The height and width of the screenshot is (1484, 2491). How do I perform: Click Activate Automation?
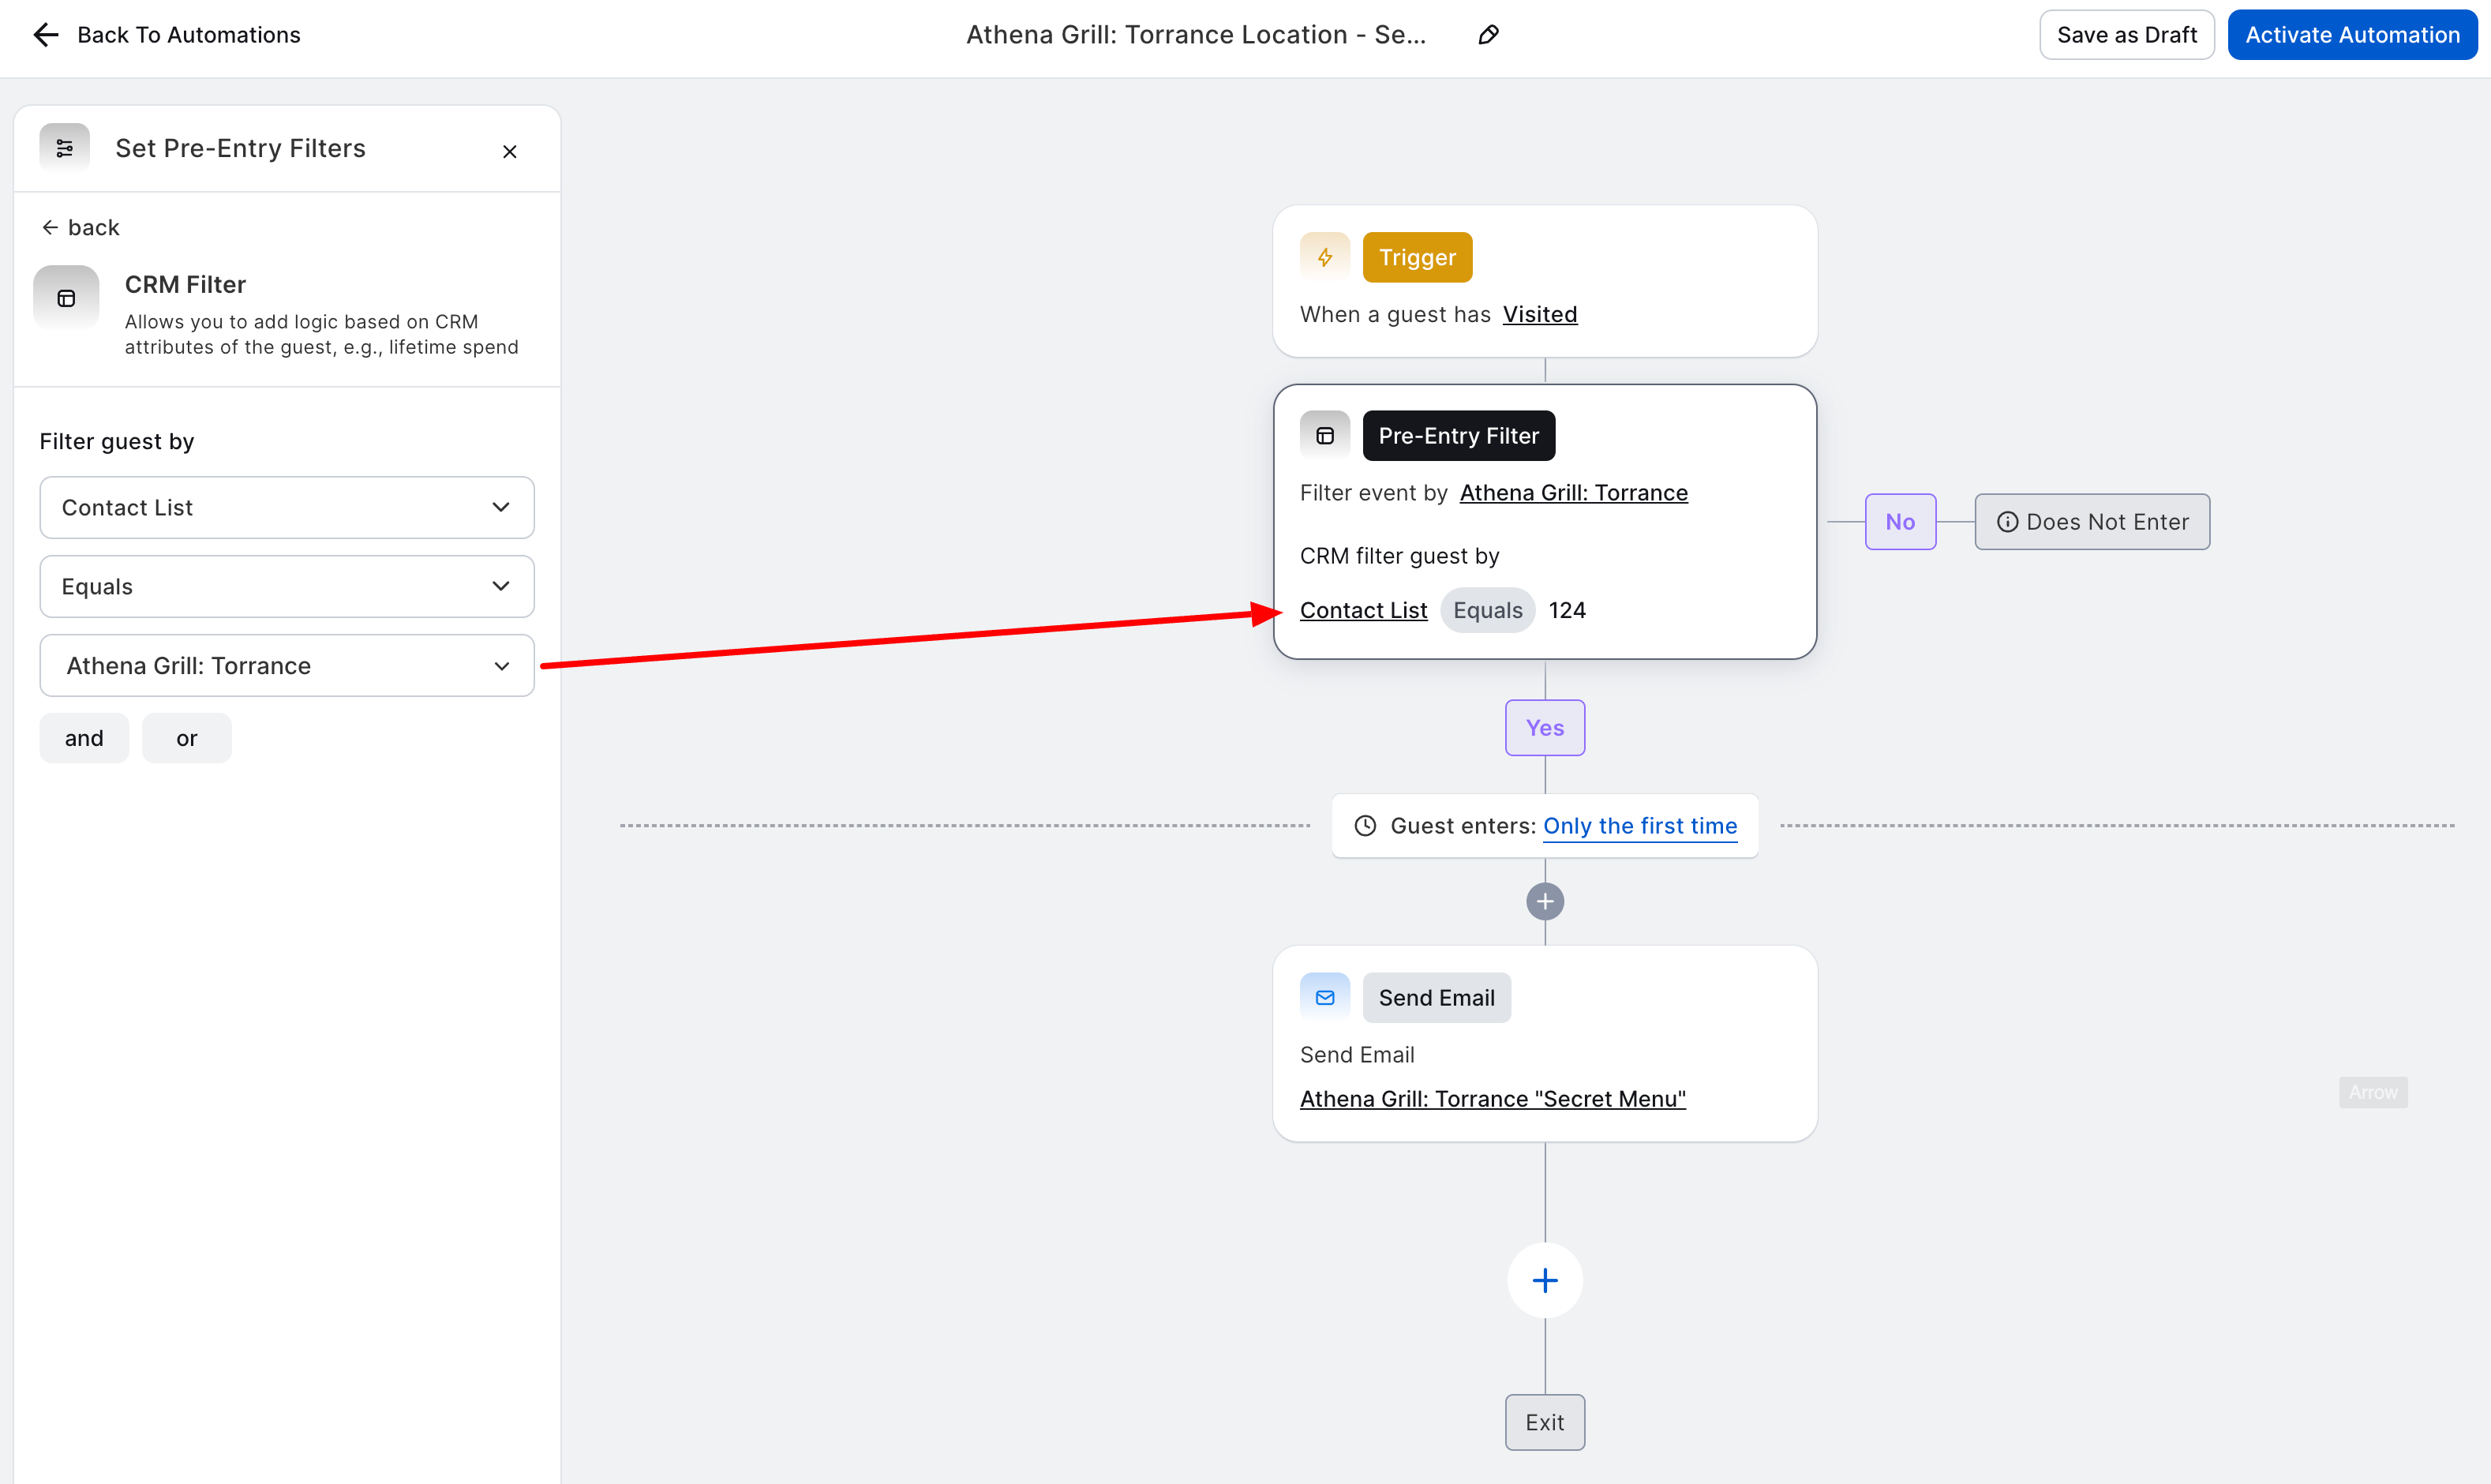coord(2352,35)
